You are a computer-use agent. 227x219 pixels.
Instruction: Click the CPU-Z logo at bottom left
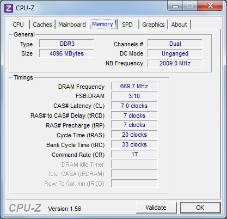(25, 208)
